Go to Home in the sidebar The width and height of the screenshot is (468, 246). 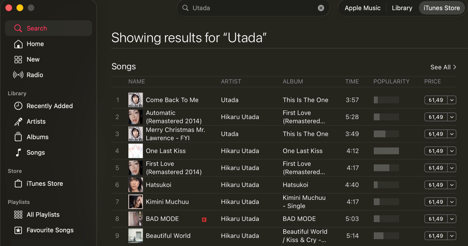pyautogui.click(x=48, y=44)
